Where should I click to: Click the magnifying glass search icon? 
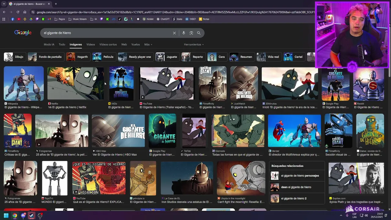199,33
